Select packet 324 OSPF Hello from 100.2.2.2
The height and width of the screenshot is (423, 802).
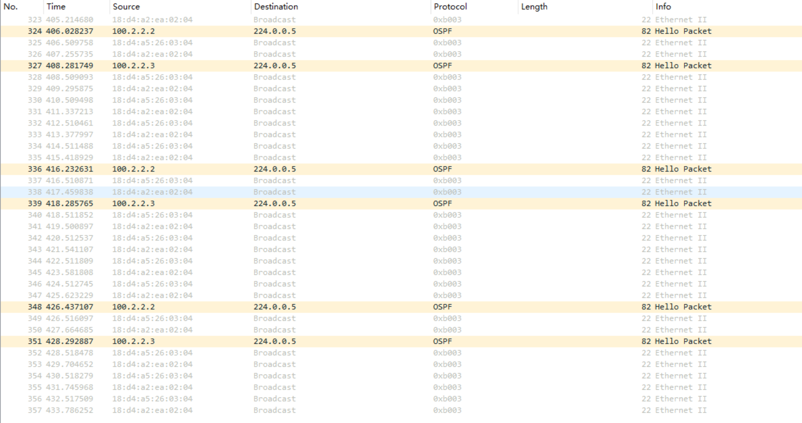click(x=401, y=31)
